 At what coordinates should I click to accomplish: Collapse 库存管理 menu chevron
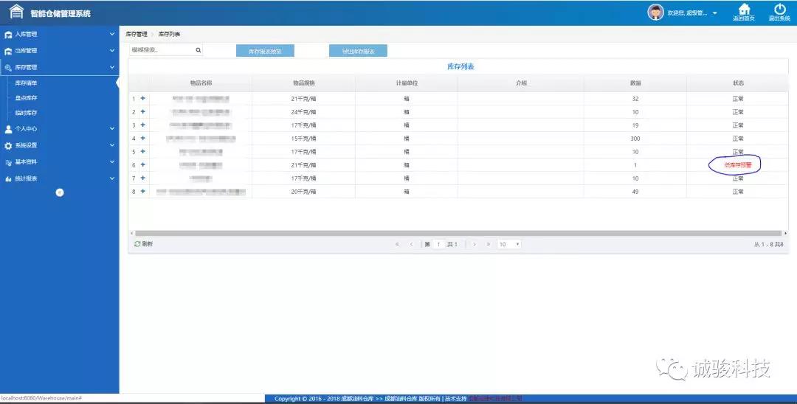tap(112, 67)
